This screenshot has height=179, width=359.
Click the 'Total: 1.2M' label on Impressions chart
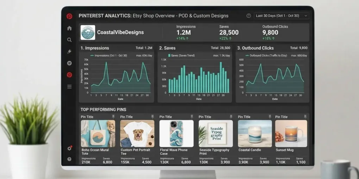point(144,48)
